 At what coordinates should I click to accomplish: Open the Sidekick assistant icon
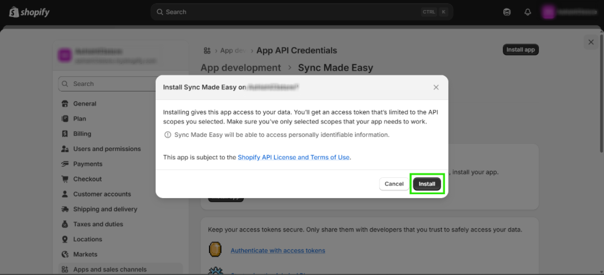[x=507, y=12]
